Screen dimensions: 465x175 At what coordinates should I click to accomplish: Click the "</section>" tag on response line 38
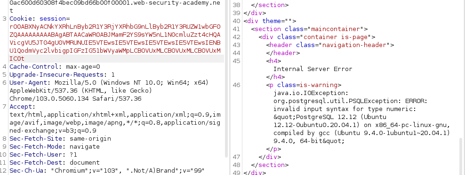click(x=270, y=5)
